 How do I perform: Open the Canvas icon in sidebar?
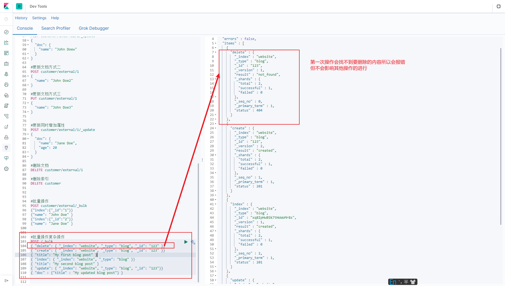click(6, 64)
